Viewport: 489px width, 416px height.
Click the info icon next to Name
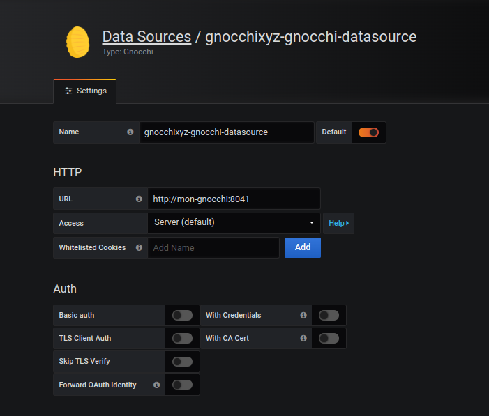pyautogui.click(x=130, y=132)
